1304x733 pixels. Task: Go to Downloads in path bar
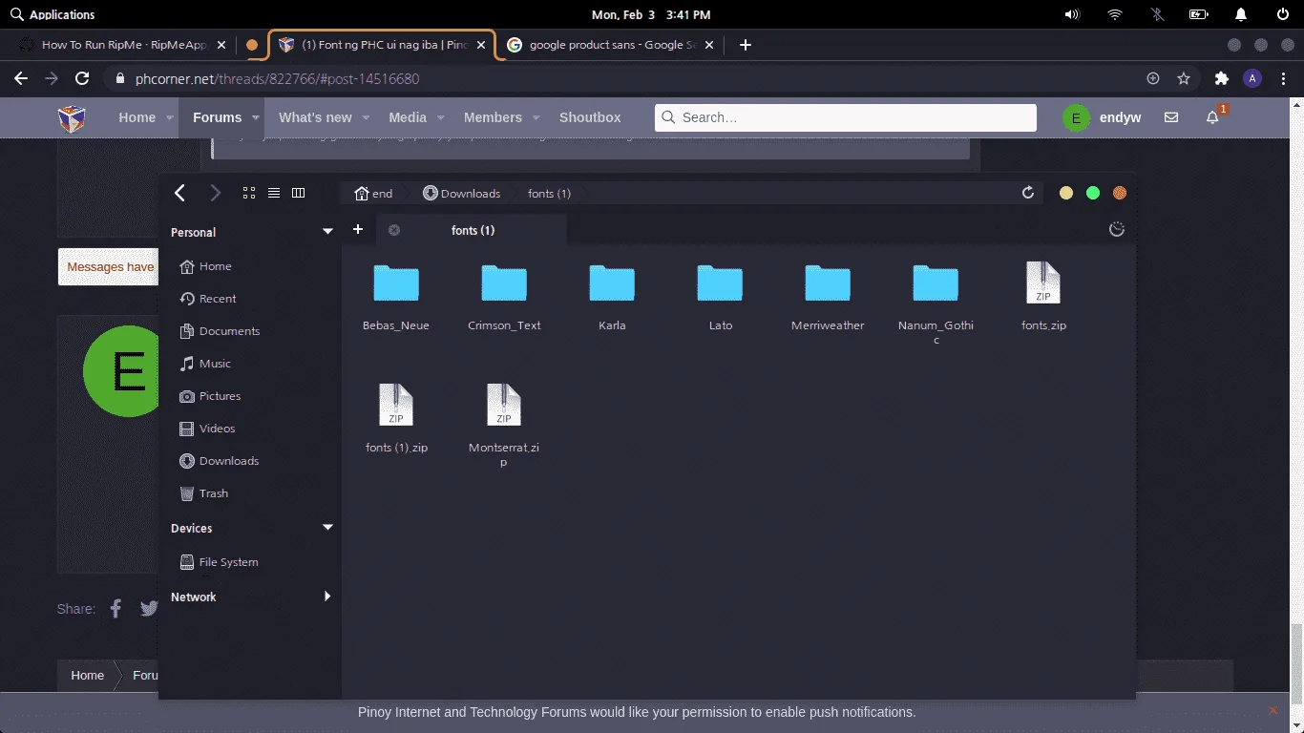(461, 193)
